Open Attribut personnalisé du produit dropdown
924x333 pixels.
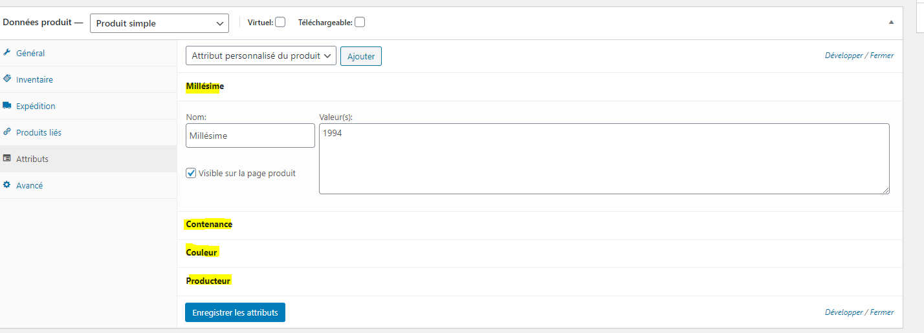(x=261, y=56)
